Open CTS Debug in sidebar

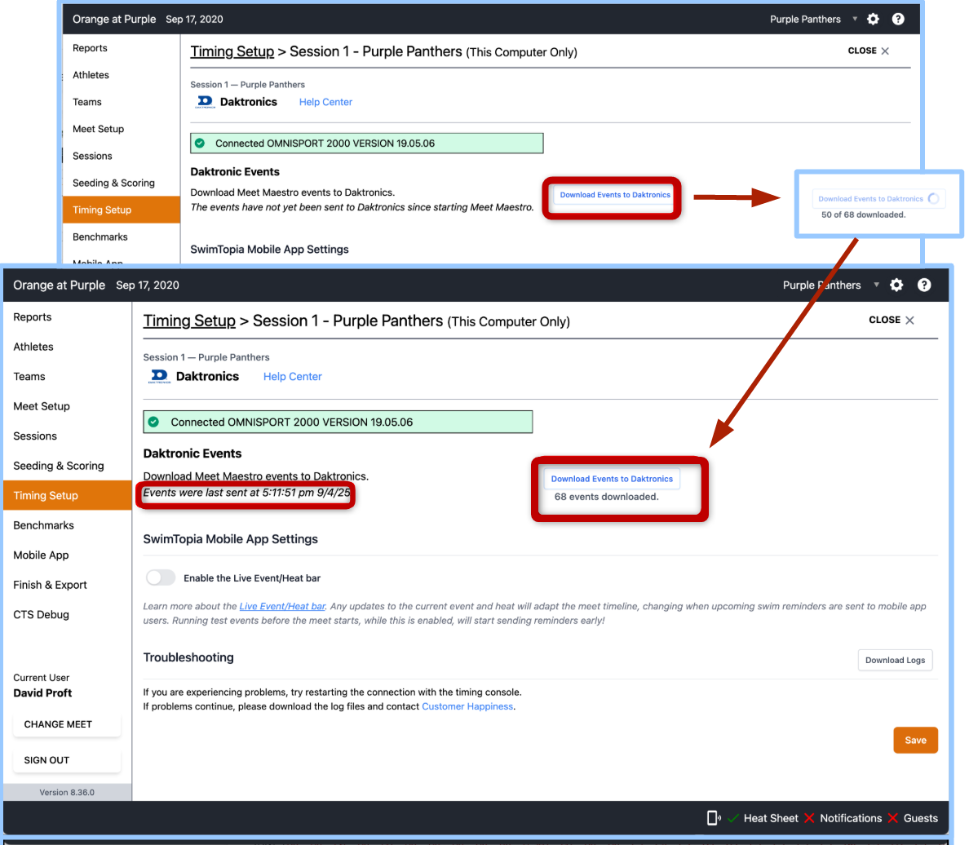click(x=41, y=615)
